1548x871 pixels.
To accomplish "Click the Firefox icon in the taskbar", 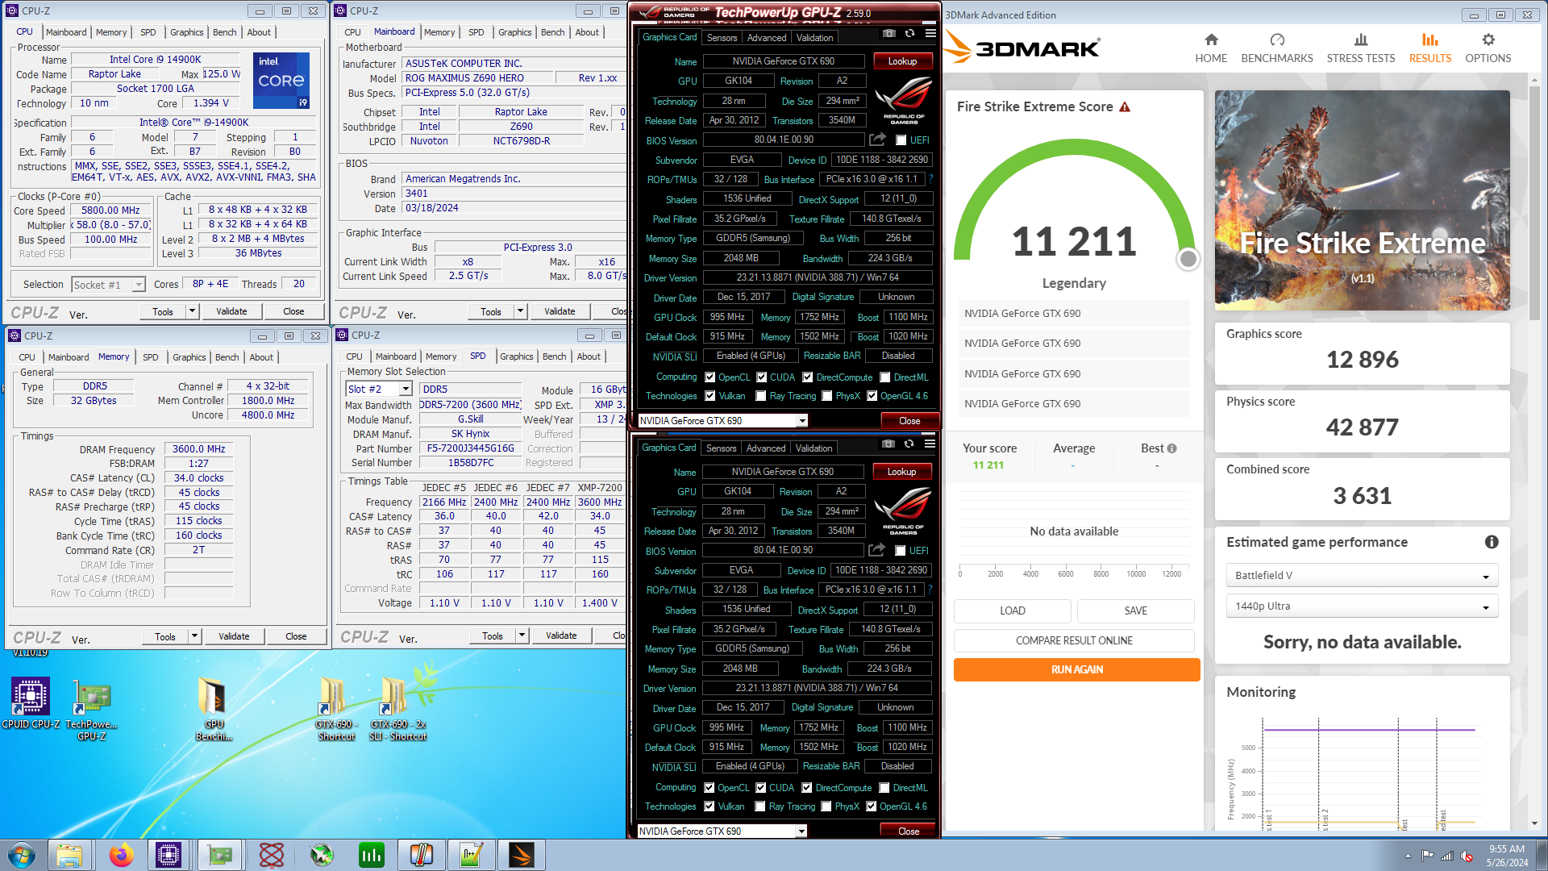I will click(x=122, y=855).
